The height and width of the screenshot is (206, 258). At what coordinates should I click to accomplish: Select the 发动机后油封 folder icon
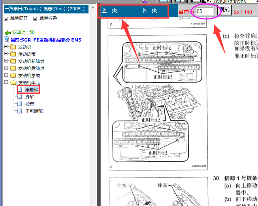tap(13, 68)
